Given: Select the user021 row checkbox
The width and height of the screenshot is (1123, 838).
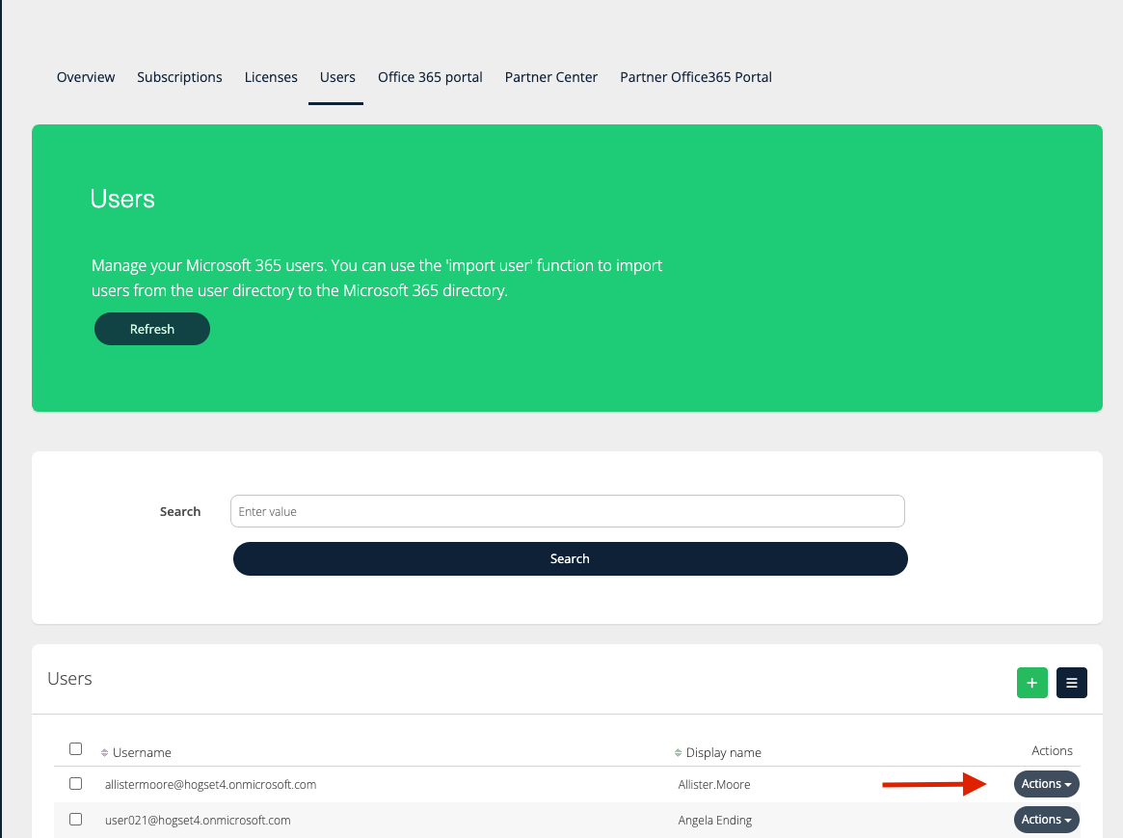Looking at the screenshot, I should [x=76, y=820].
